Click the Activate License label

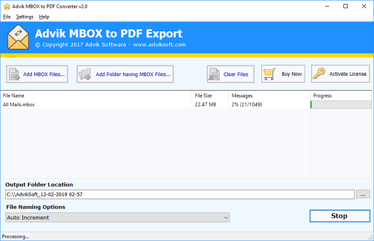(348, 74)
